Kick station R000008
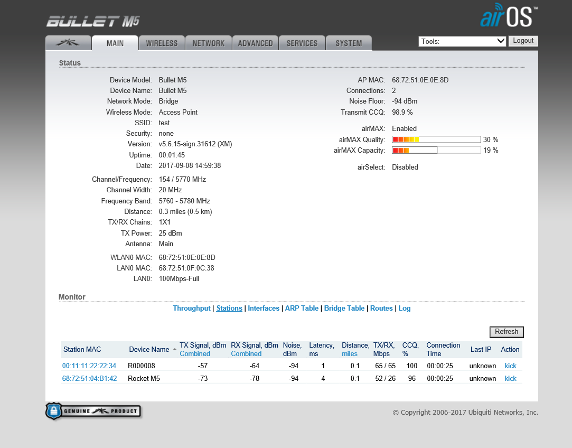The image size is (572, 448). 510,366
